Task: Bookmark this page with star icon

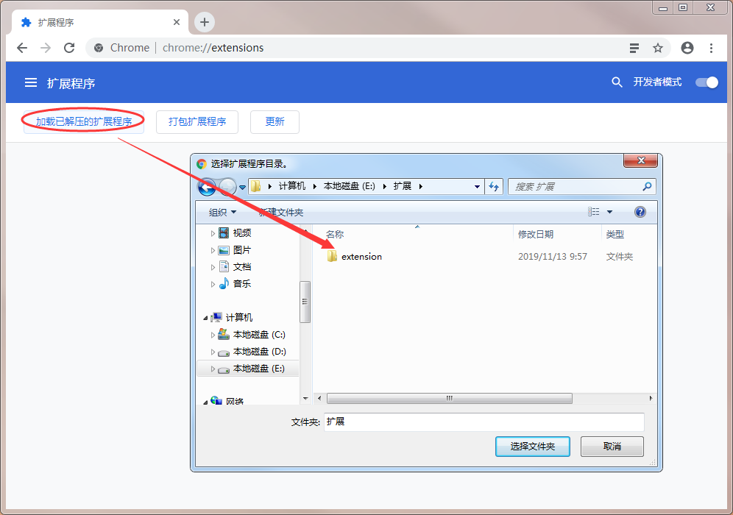Action: coord(658,48)
